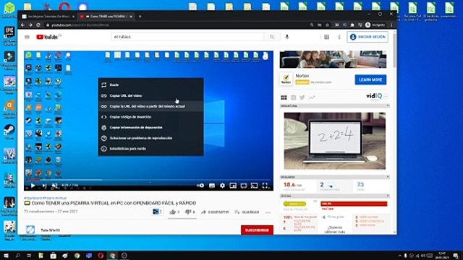Open YouTube apps grid
This screenshot has height=260, width=463.
point(326,37)
